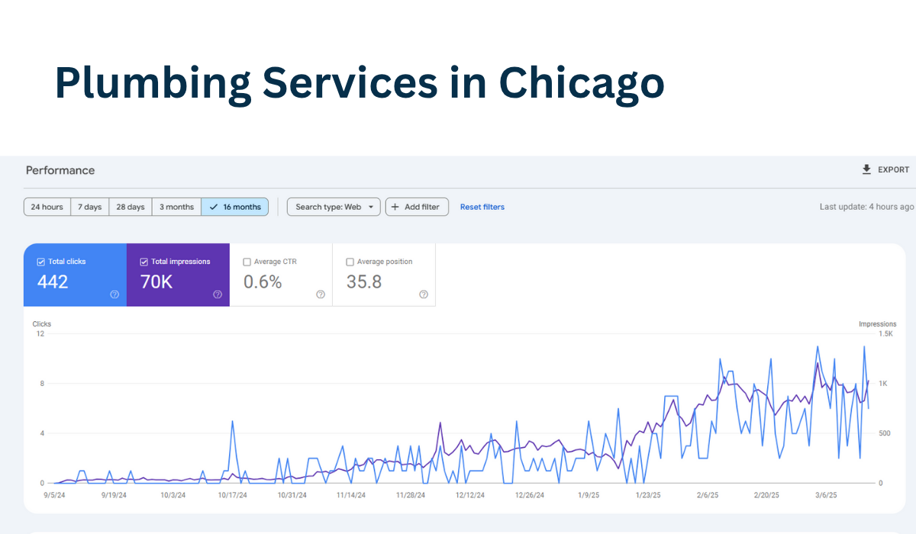This screenshot has width=916, height=534.
Task: Switch to the 3 months tab
Action: pyautogui.click(x=176, y=206)
